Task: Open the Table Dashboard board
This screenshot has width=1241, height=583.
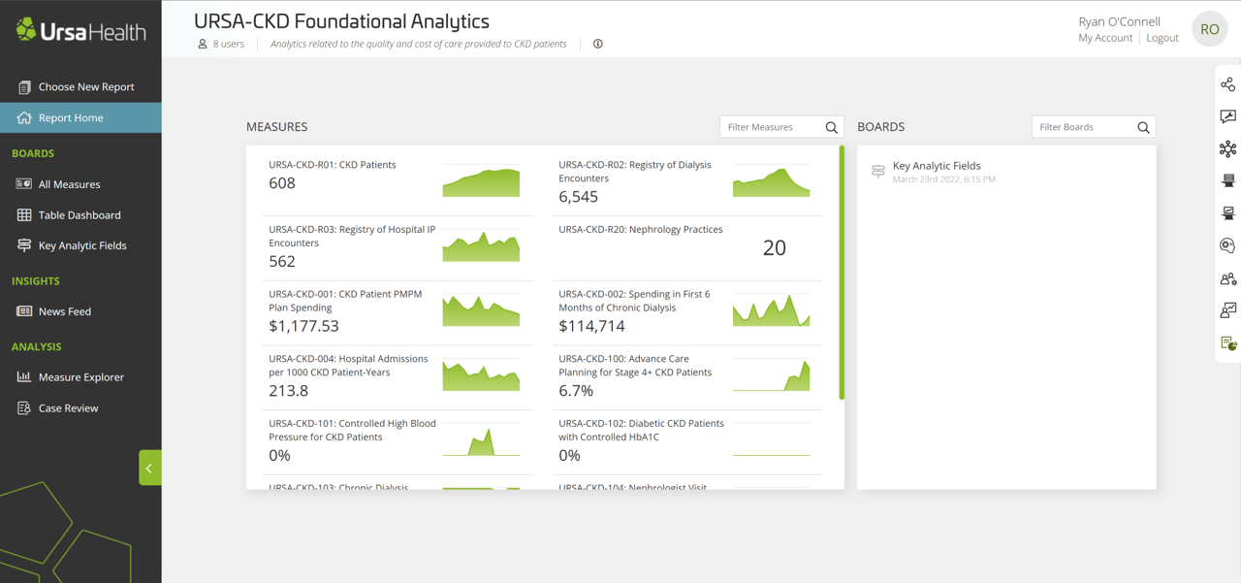Action: 80,214
